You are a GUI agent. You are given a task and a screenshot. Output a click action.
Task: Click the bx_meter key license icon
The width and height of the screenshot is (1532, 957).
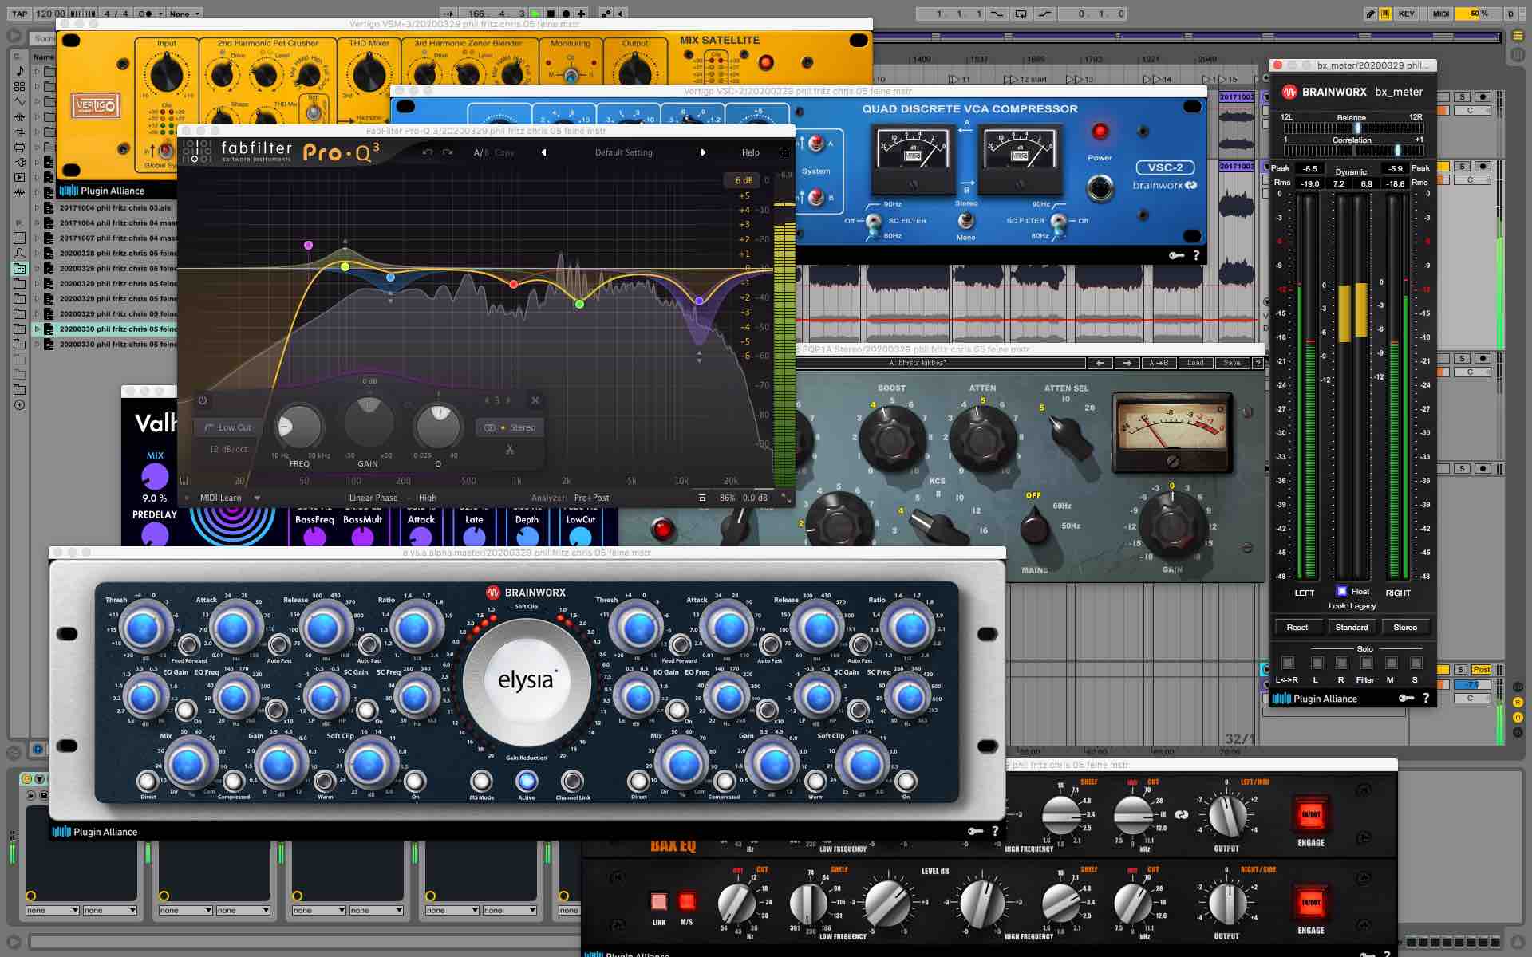(1406, 699)
